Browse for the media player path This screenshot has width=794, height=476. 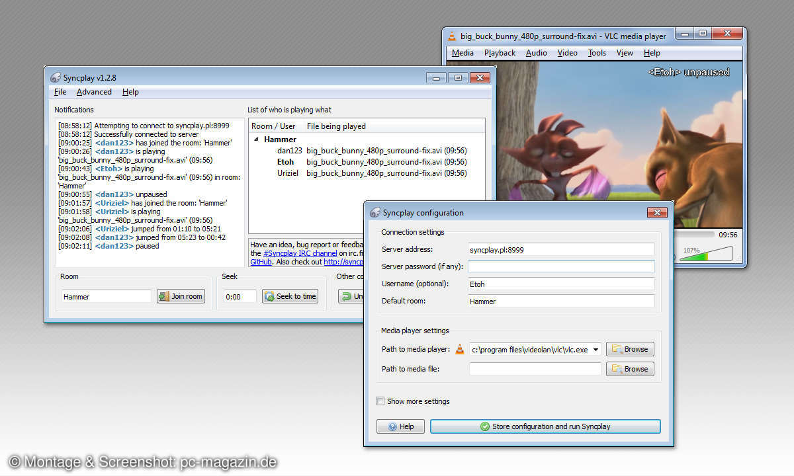coord(630,349)
